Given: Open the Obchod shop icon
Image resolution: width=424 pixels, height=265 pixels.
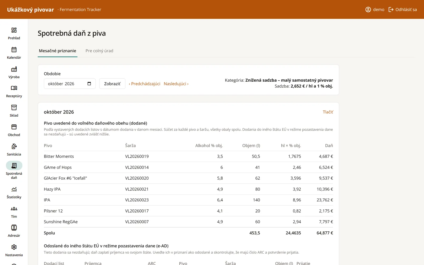Looking at the screenshot, I should pos(14,127).
